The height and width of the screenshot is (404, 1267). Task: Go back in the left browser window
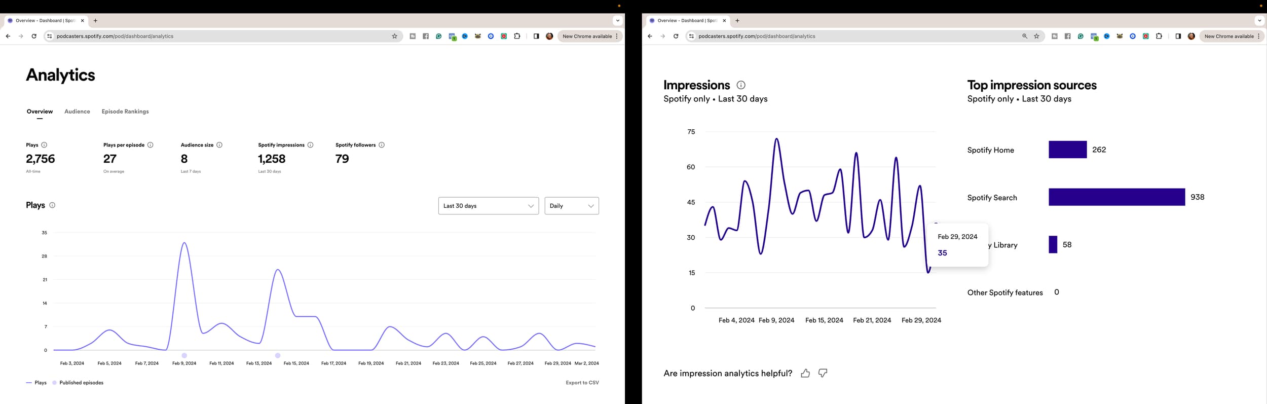(x=8, y=36)
